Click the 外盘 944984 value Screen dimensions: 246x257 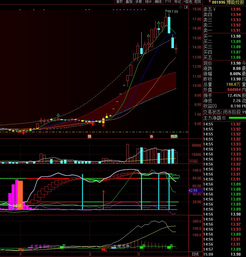pos(234,90)
